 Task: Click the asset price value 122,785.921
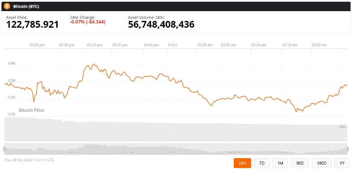[32, 25]
